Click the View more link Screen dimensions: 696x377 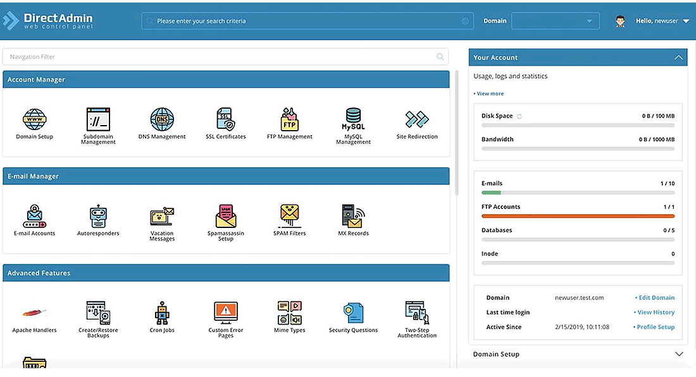(x=489, y=94)
